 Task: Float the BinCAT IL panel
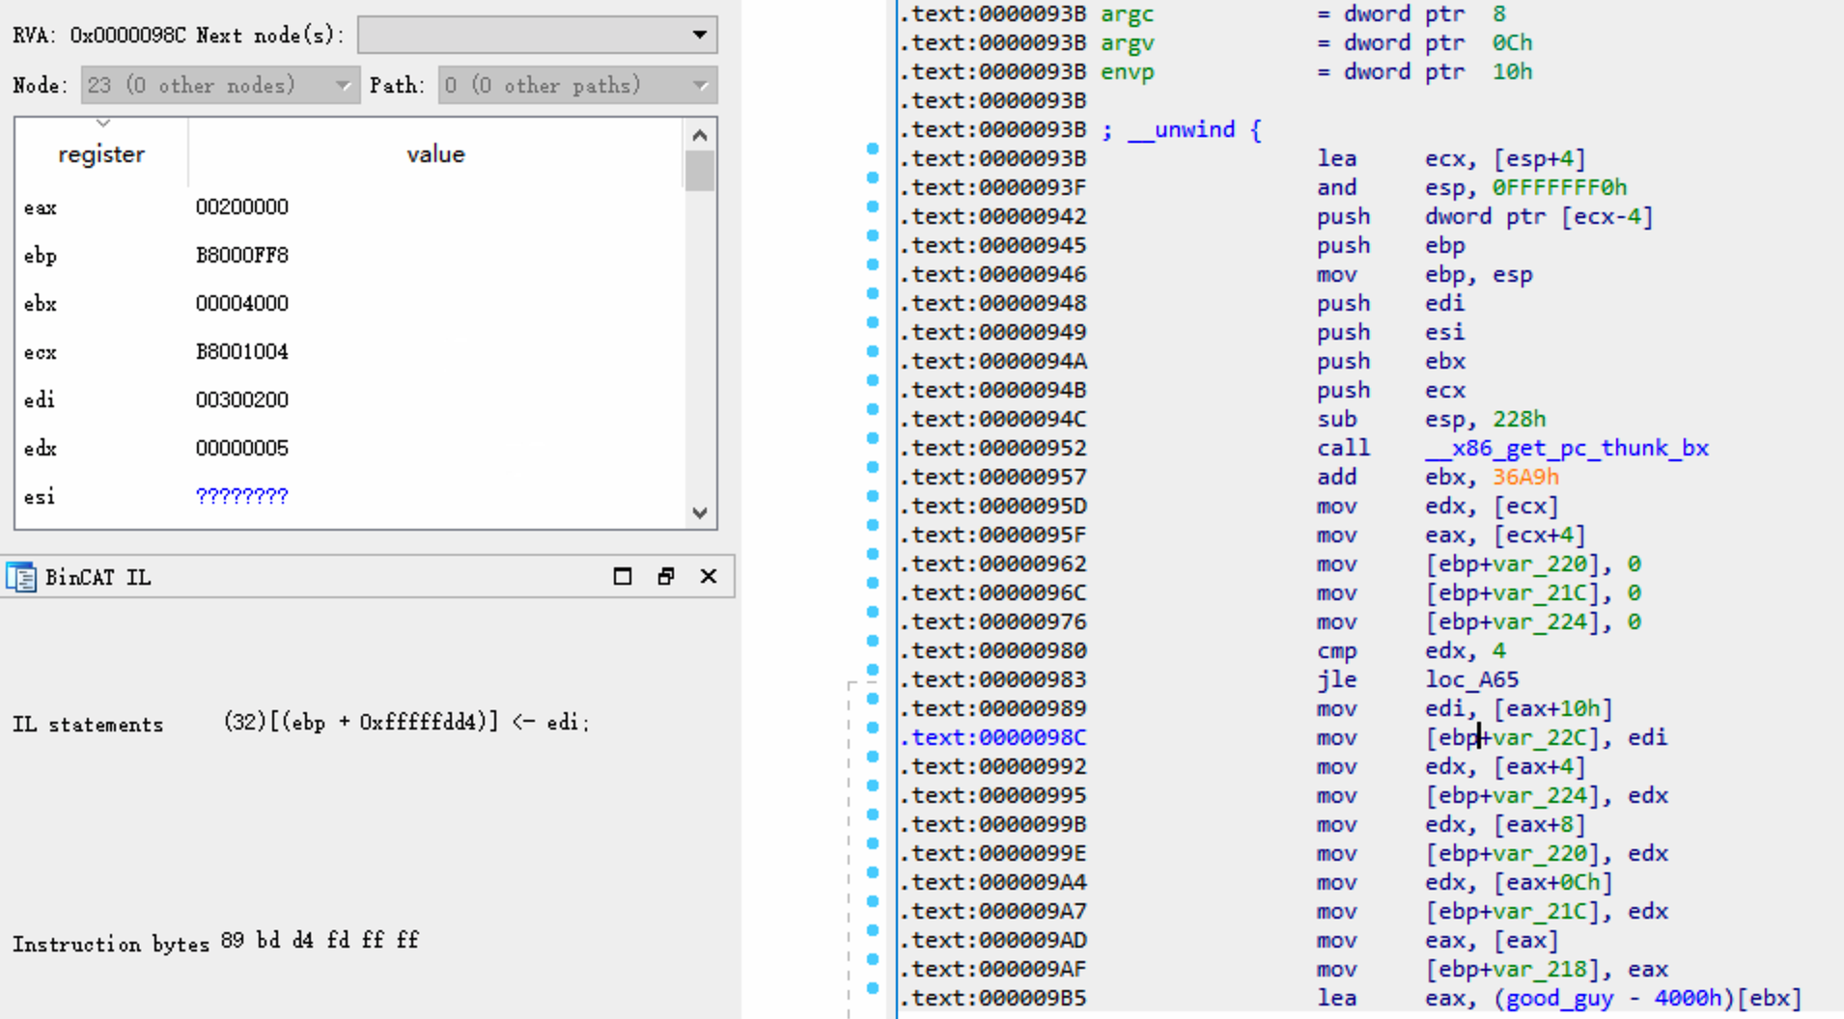666,576
